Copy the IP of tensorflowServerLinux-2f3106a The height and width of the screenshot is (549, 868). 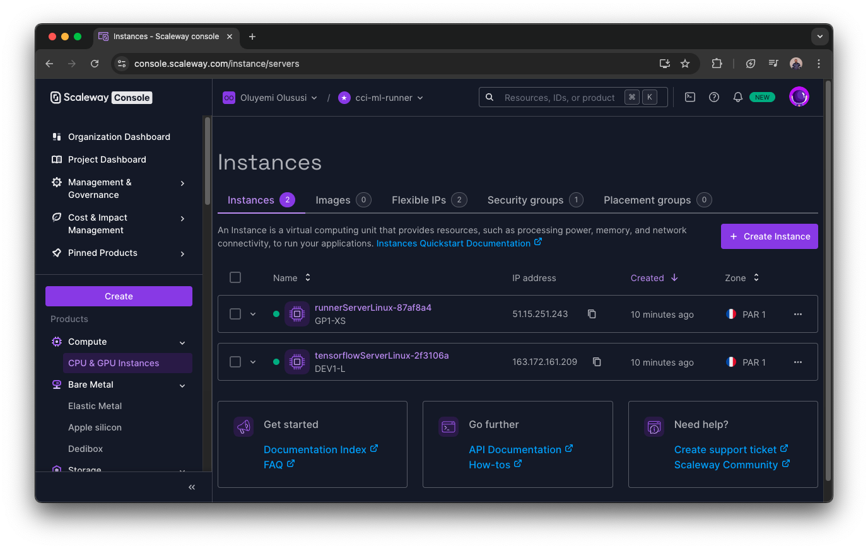[596, 362]
